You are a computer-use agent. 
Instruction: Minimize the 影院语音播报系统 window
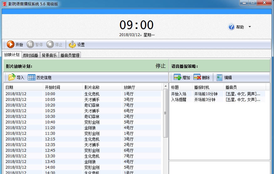[x=244, y=3]
